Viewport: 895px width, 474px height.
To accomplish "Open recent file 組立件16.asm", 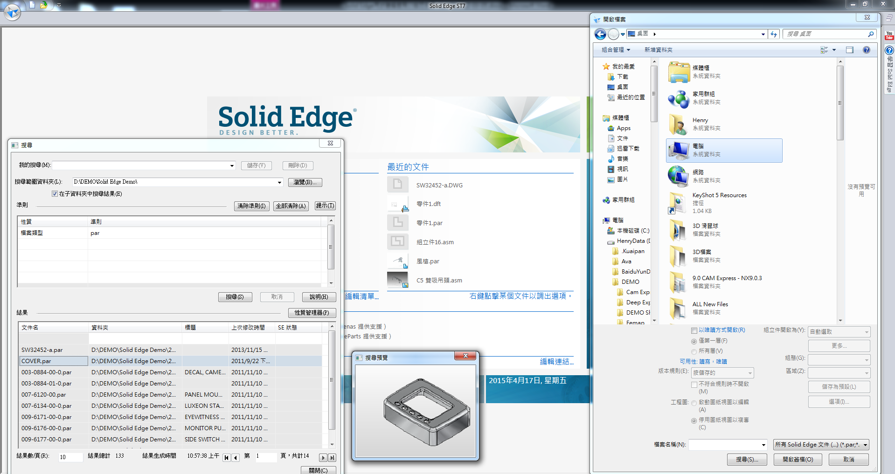I will (435, 242).
